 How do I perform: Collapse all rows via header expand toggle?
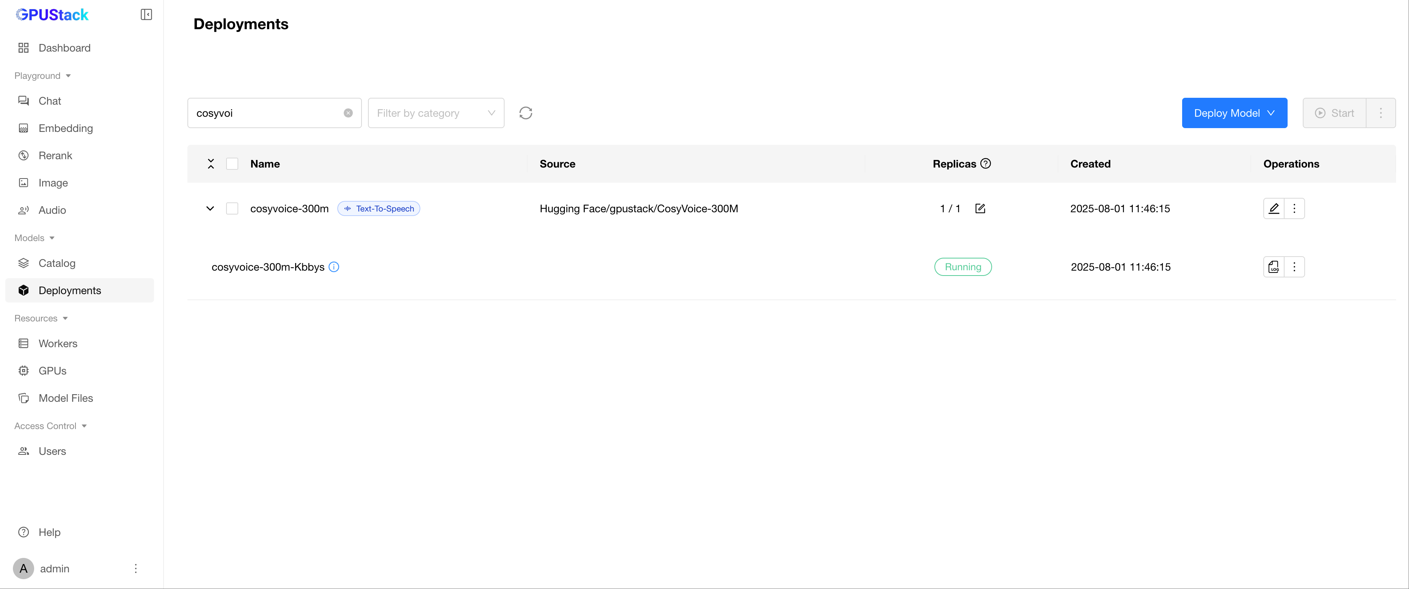(x=211, y=164)
